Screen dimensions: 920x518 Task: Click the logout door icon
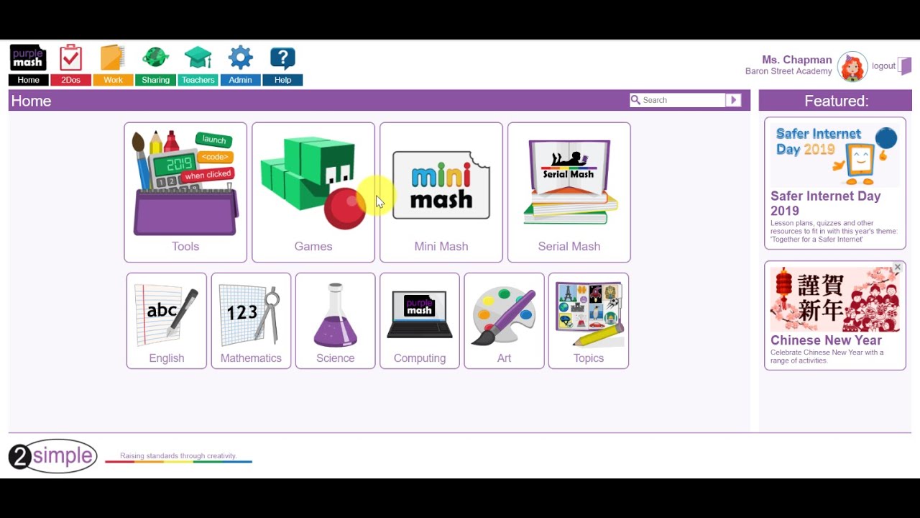click(x=906, y=65)
